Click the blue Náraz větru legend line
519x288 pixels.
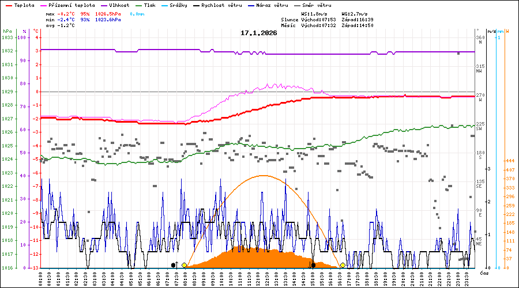point(243,5)
